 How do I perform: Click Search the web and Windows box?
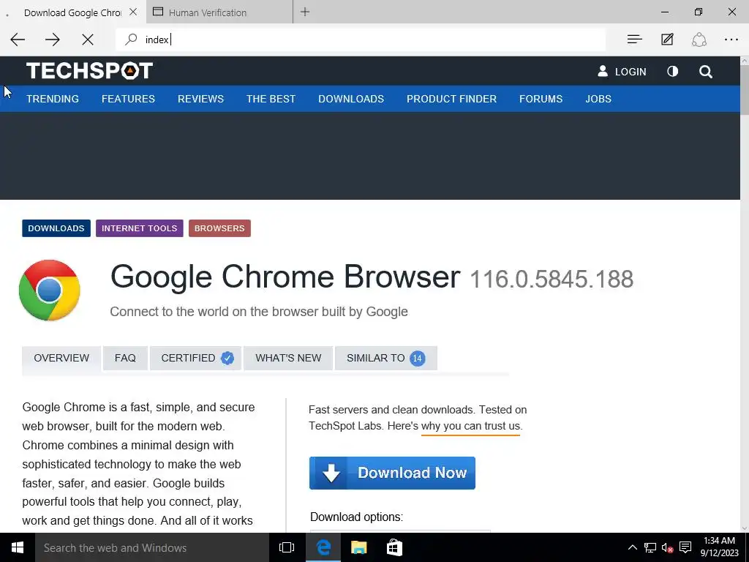point(152,547)
